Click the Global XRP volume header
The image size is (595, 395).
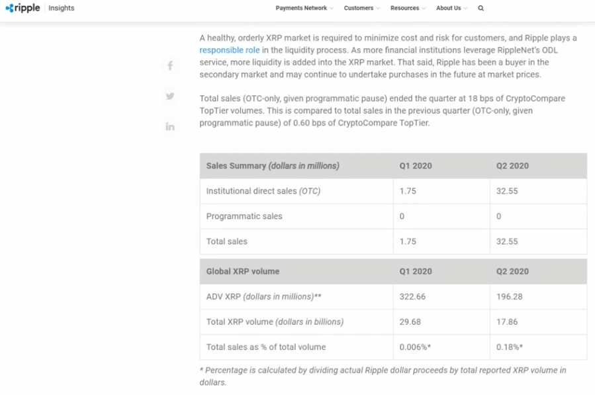pos(243,271)
